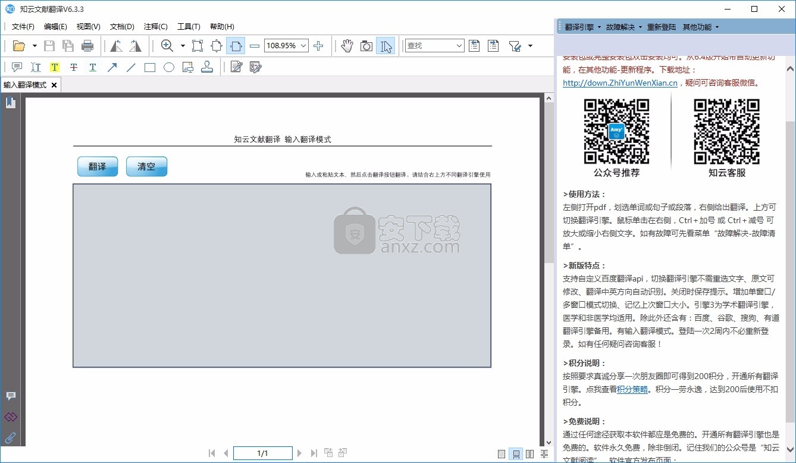The image size is (796, 463).
Task: Open the 文件(F) menu
Action: (x=23, y=27)
